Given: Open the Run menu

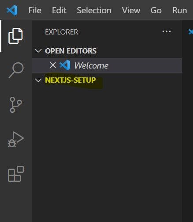Looking at the screenshot, I should [180, 10].
